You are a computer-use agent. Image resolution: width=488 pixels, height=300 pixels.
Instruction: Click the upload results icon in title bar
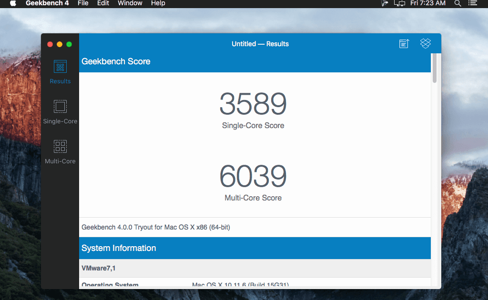404,43
